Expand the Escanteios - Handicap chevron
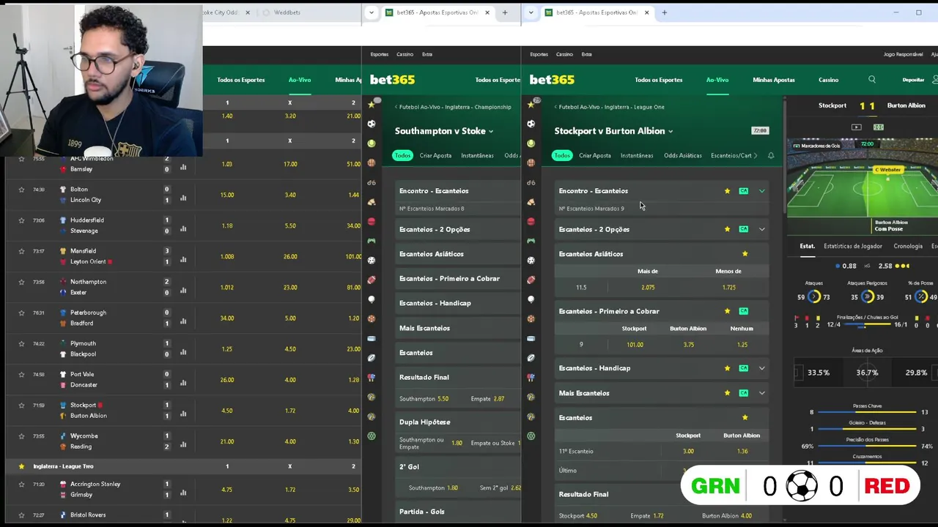938x527 pixels. [x=762, y=368]
